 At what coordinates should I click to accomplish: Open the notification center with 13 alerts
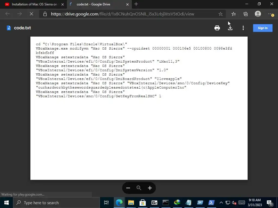coord(270,203)
